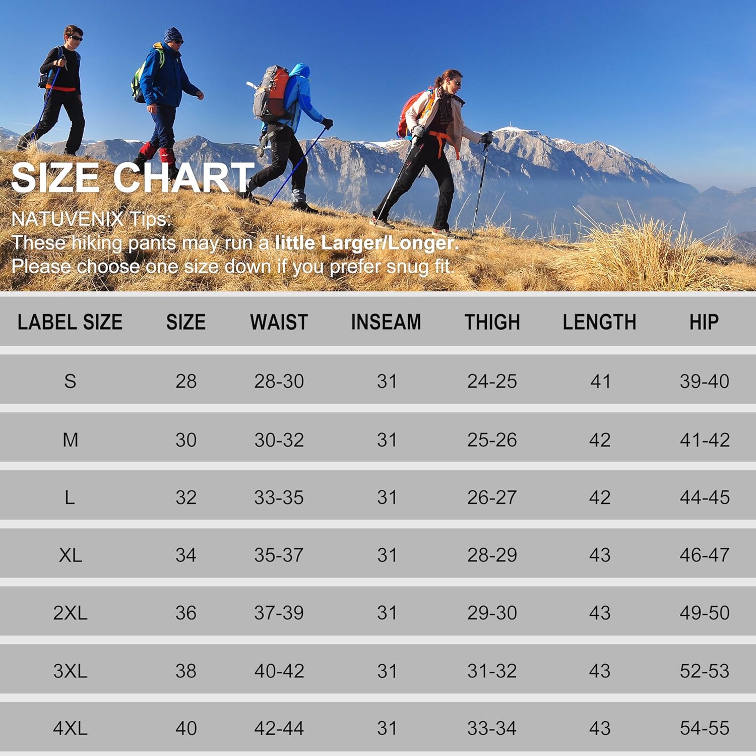The image size is (756, 756).
Task: Click the THIGH column header
Action: 492,322
